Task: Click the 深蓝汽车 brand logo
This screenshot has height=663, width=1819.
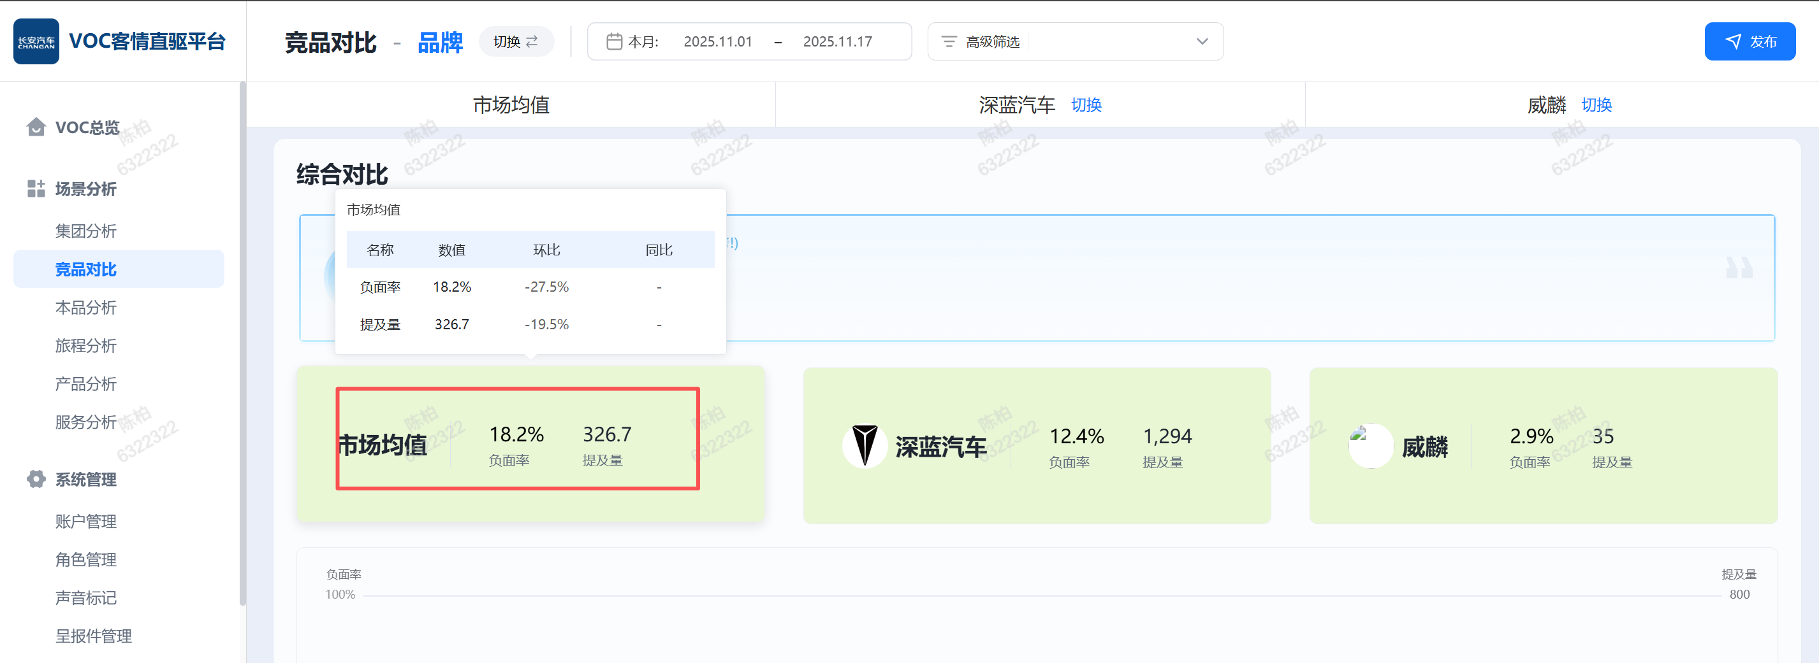Action: 865,446
